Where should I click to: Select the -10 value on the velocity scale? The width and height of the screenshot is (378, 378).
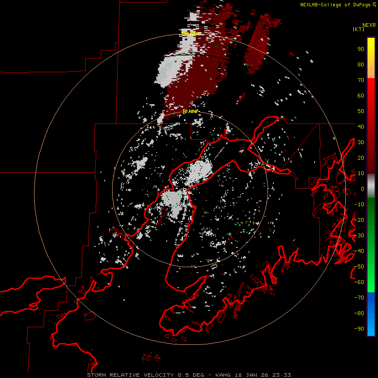[359, 205]
